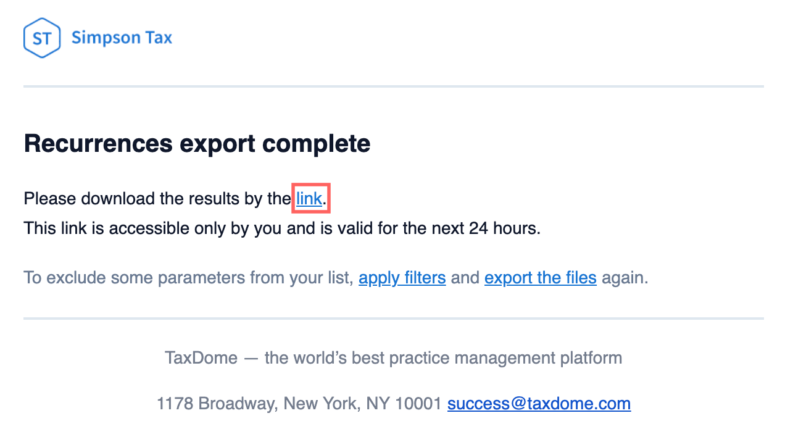Click the divider line above the footer
Screen dimensions: 785x442
(x=393, y=319)
